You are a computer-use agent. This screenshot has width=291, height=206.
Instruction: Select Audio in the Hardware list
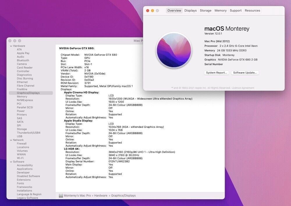pos(20,57)
